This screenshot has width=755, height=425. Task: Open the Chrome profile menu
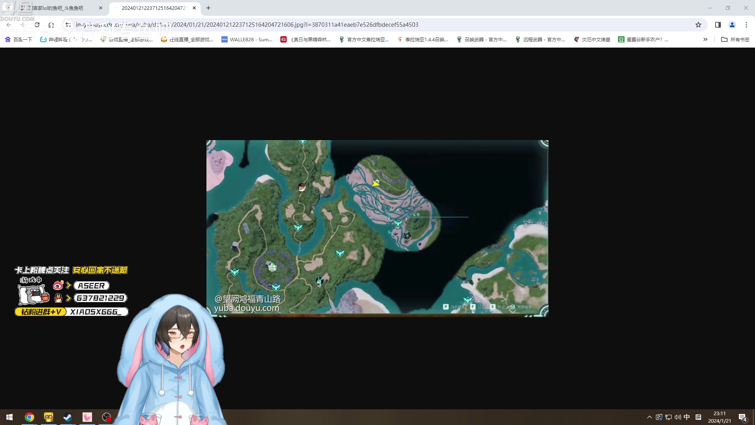pyautogui.click(x=732, y=25)
